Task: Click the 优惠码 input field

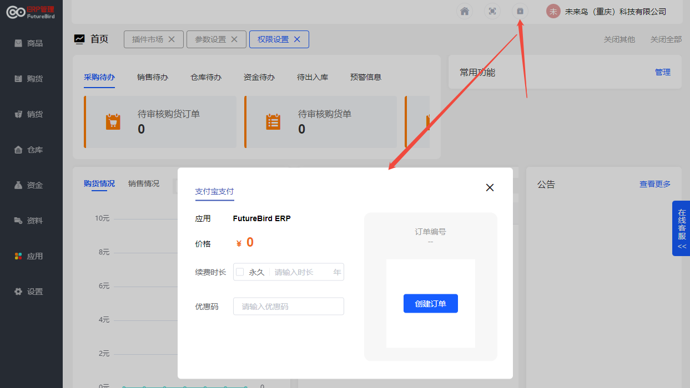Action: (289, 307)
